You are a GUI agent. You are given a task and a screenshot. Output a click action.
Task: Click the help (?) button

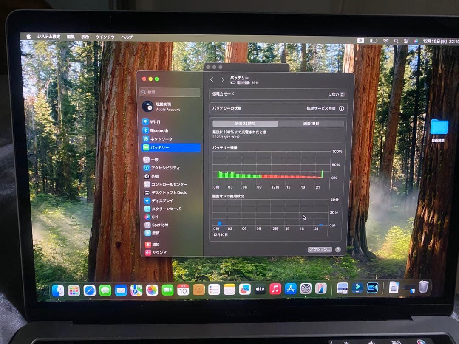(338, 250)
